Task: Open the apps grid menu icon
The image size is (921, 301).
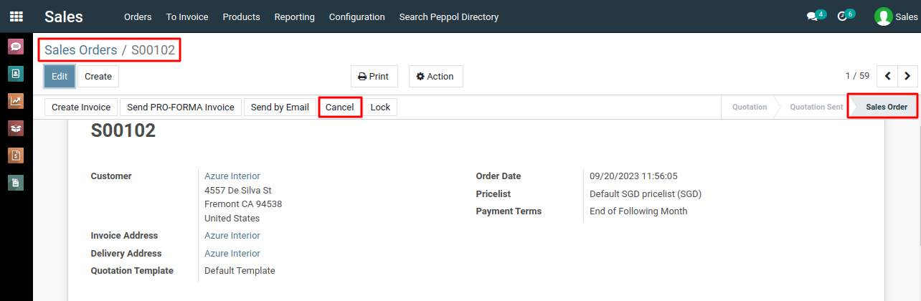Action: (x=16, y=16)
